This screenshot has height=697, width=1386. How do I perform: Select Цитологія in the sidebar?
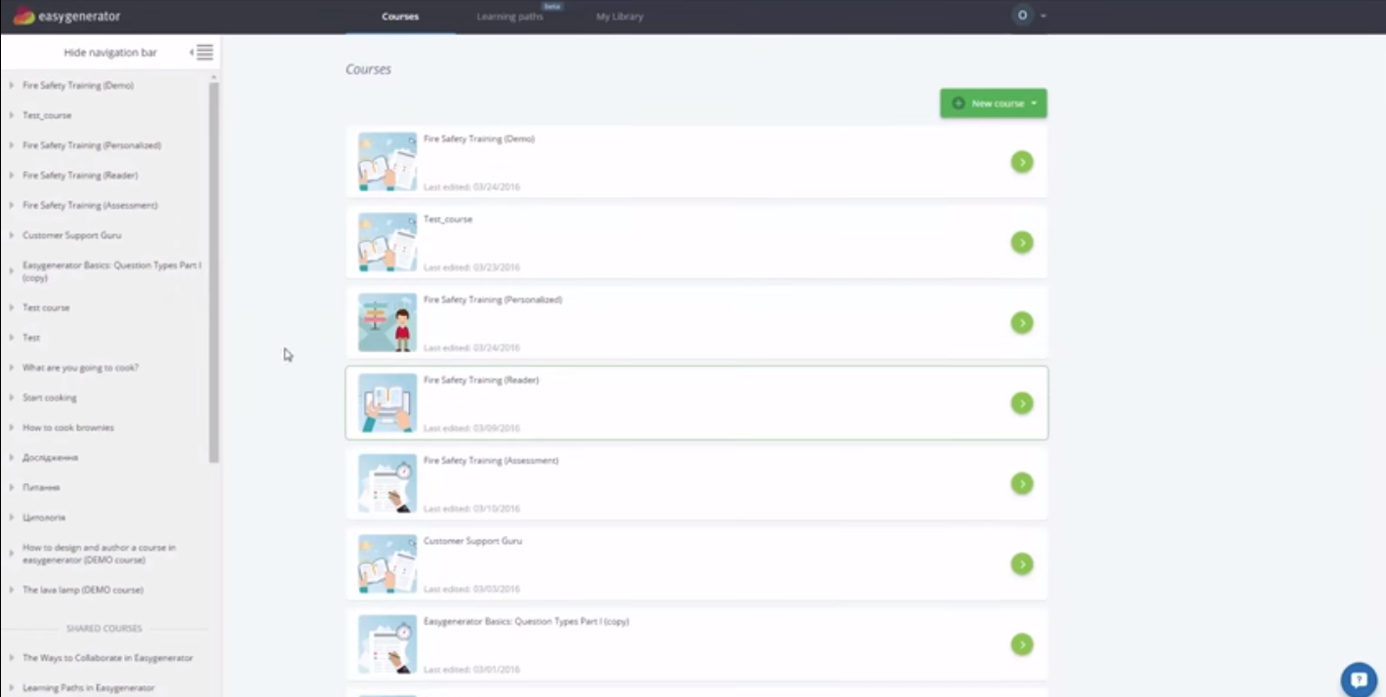point(44,517)
